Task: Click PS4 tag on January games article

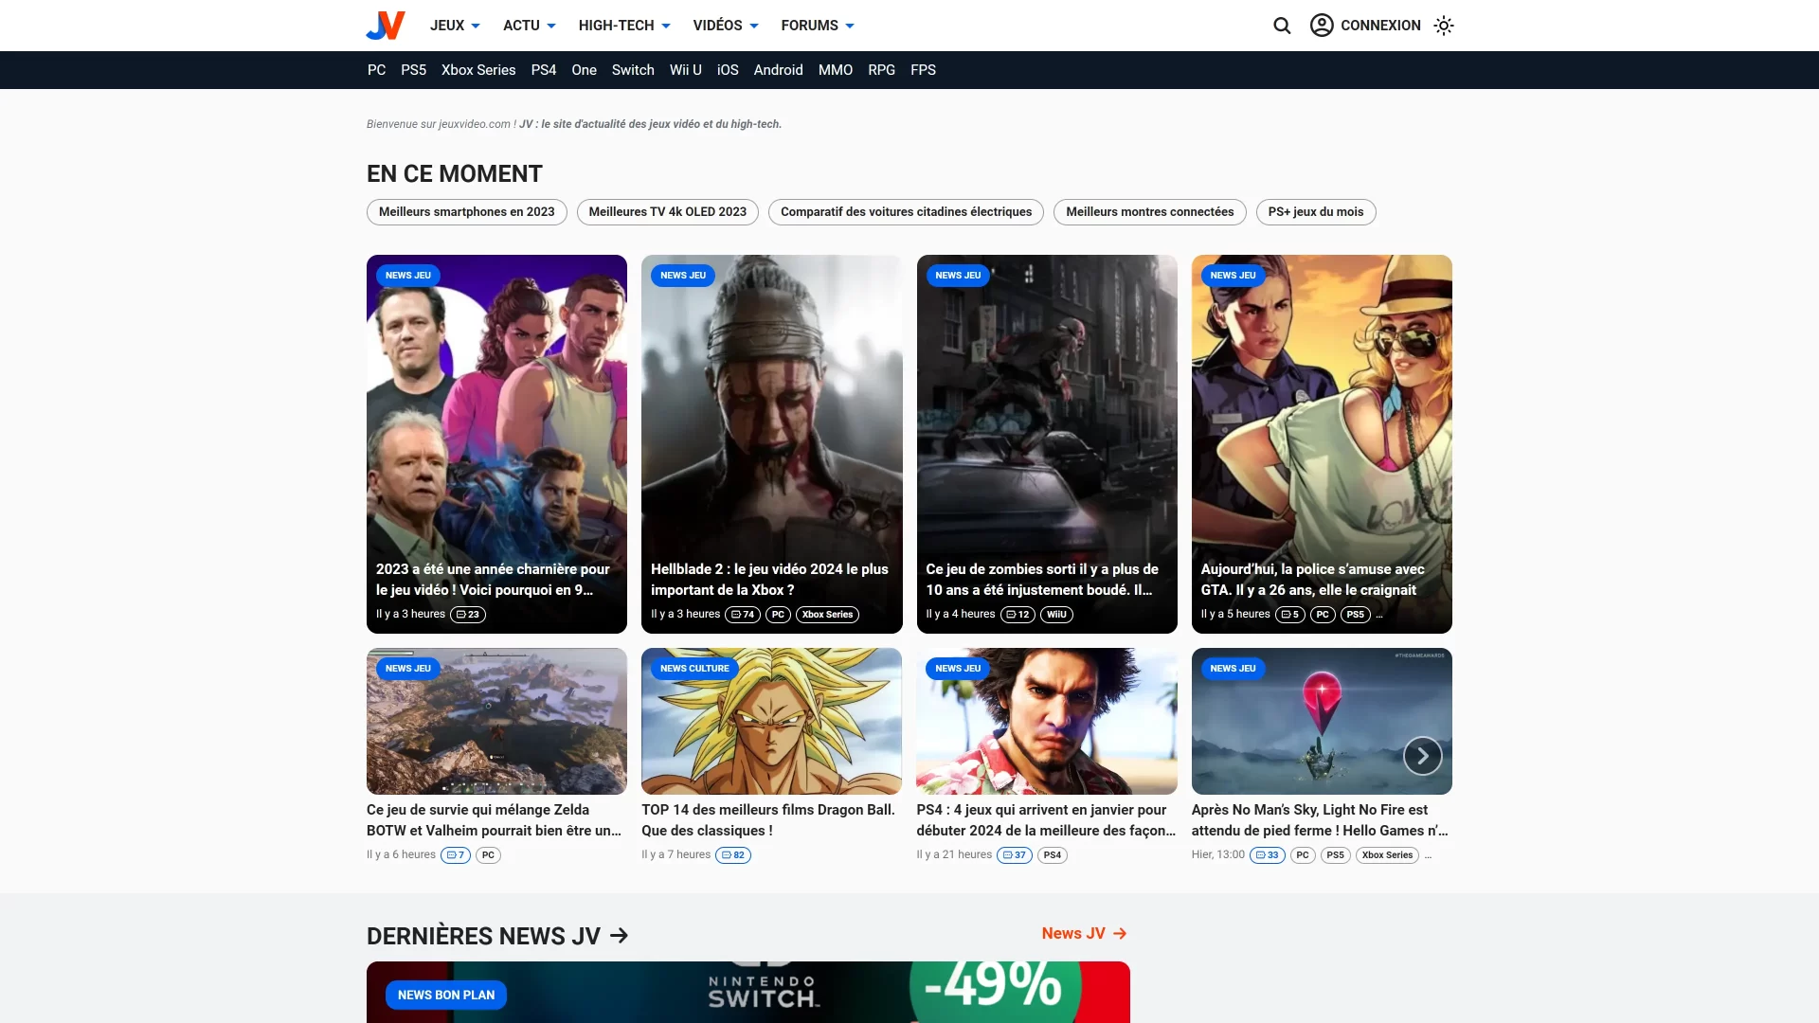Action: point(1053,855)
